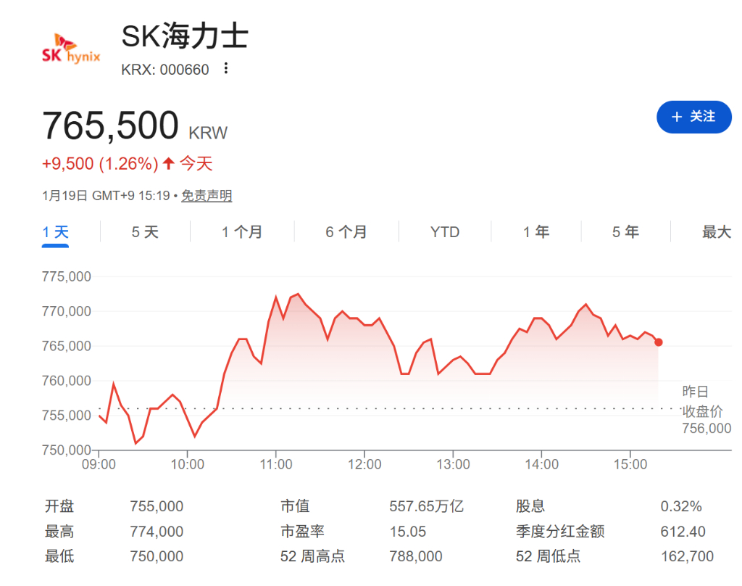This screenshot has width=742, height=586.
Task: Click the red endpoint dot on the chart line
Action: click(x=657, y=341)
